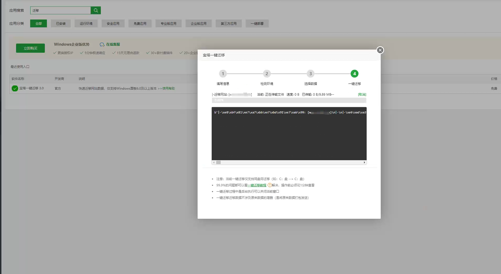Click step 4 一键迁移 circle
Screen dimensions: 501x274
point(354,74)
